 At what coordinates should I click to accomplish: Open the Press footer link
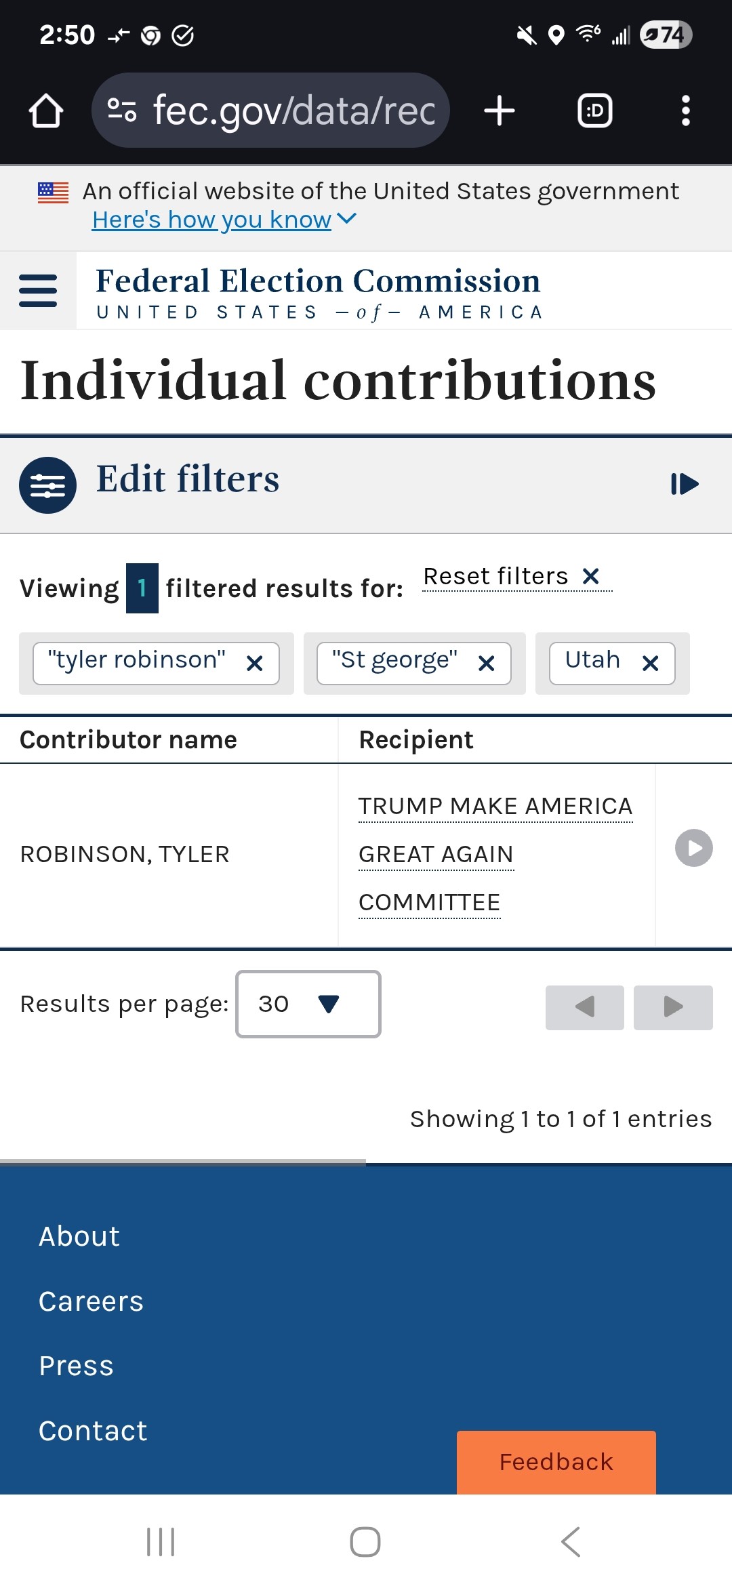pyautogui.click(x=76, y=1366)
